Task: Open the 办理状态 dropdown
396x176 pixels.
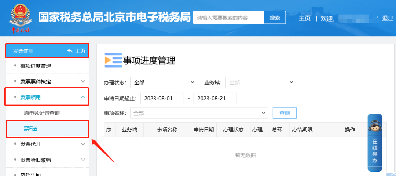Action: pos(164,83)
